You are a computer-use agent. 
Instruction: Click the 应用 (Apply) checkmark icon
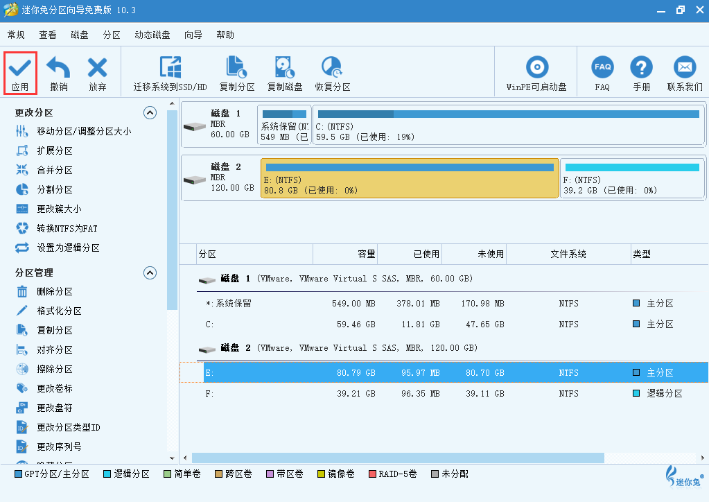[x=20, y=68]
